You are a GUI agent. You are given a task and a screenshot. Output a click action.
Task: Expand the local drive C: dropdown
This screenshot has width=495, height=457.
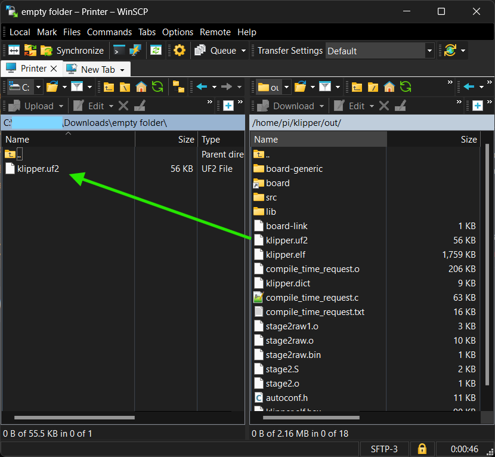coord(38,87)
